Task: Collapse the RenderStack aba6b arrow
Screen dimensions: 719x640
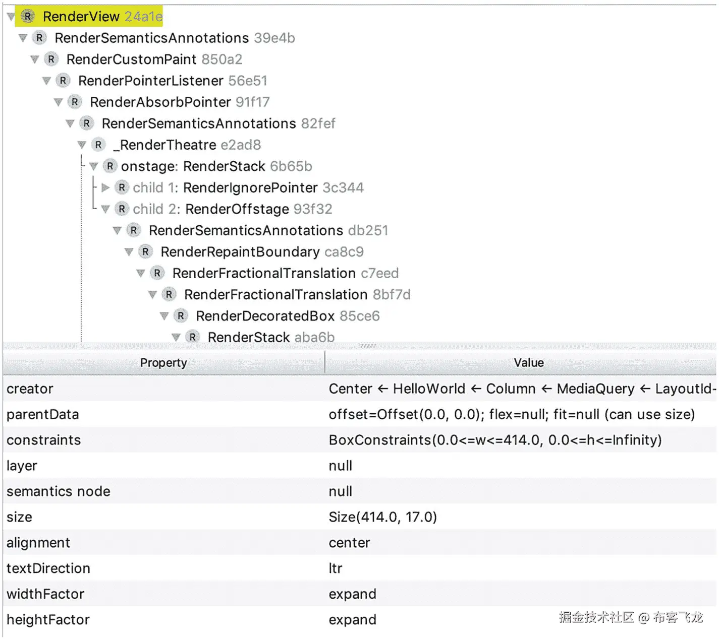Action: click(176, 338)
